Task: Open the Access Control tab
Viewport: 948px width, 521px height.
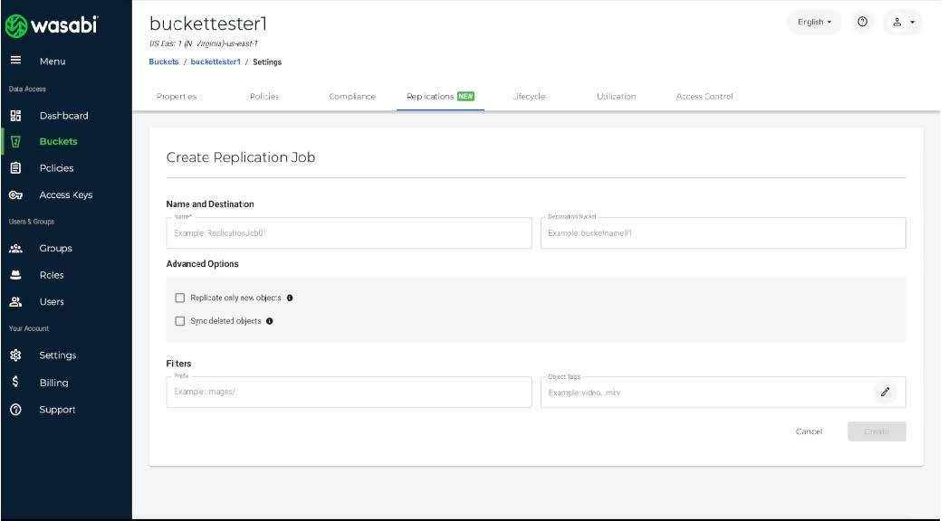Action: 704,97
